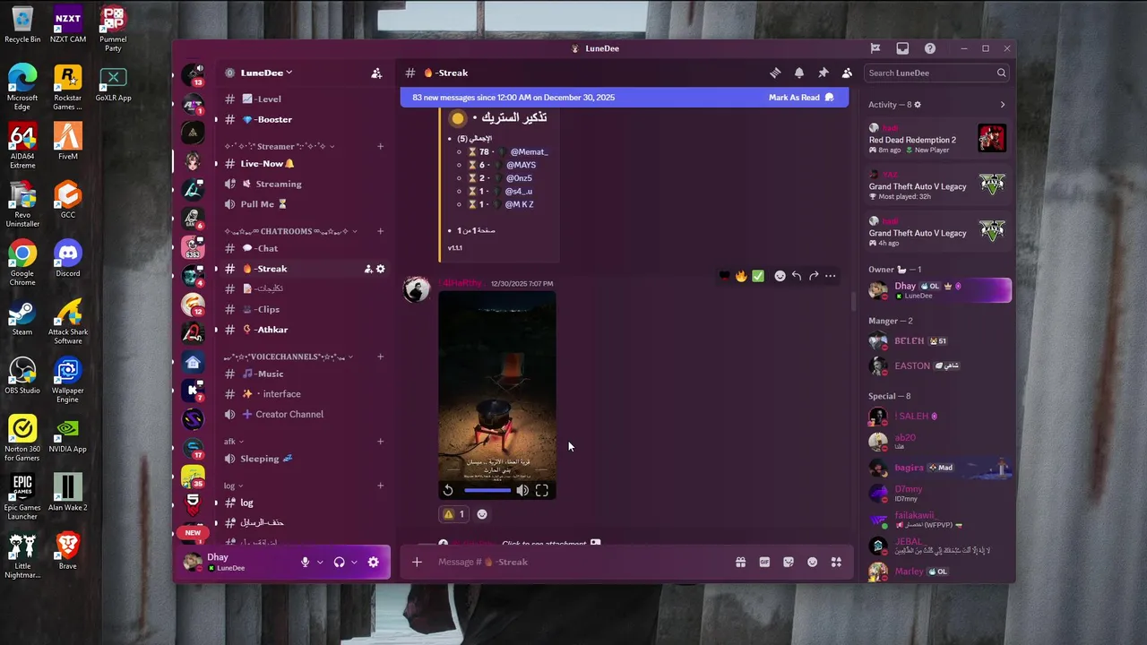Open More options on hovered message

pos(831,276)
